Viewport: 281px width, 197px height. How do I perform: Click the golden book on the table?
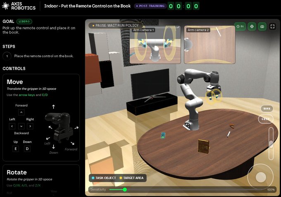(x=204, y=146)
